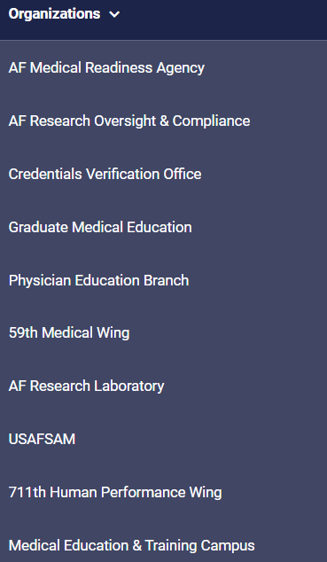Open Medical Education & Training Campus
The height and width of the screenshot is (562, 327).
coord(132,545)
